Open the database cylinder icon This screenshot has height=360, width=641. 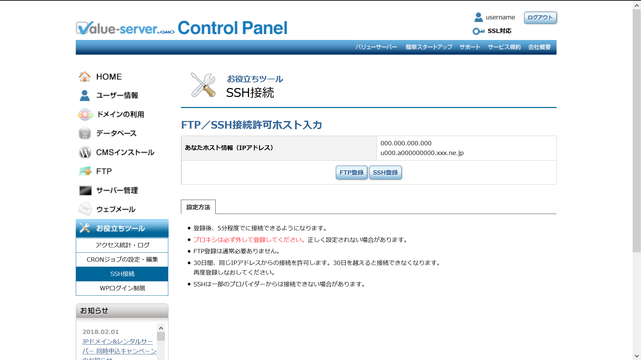pos(85,133)
